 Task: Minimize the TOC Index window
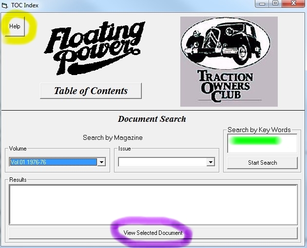click(x=262, y=3)
